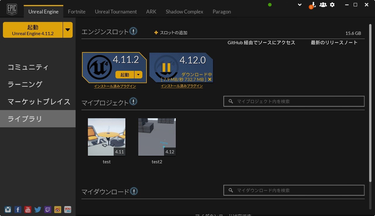The width and height of the screenshot is (375, 216).
Task: Click スロットの追加 link
Action: (173, 33)
